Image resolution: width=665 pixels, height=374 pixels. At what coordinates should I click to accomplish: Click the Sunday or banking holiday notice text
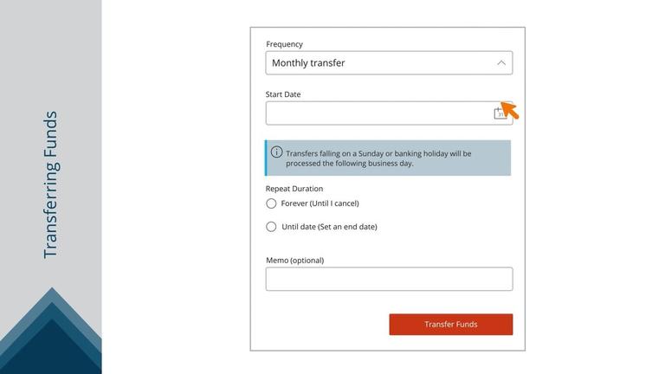tap(378, 158)
